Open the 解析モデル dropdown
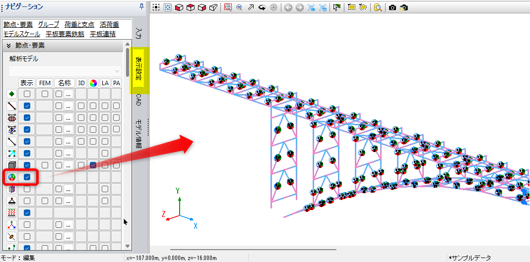The height and width of the screenshot is (262, 530). click(x=65, y=71)
